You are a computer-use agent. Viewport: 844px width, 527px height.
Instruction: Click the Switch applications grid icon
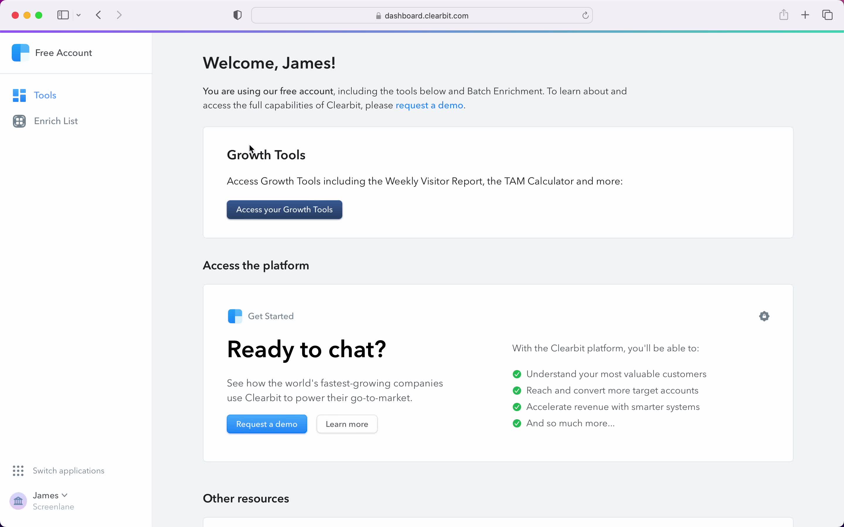tap(18, 470)
